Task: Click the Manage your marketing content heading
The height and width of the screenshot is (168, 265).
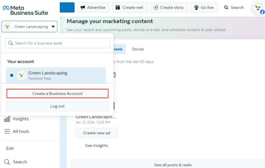Action: (110, 21)
